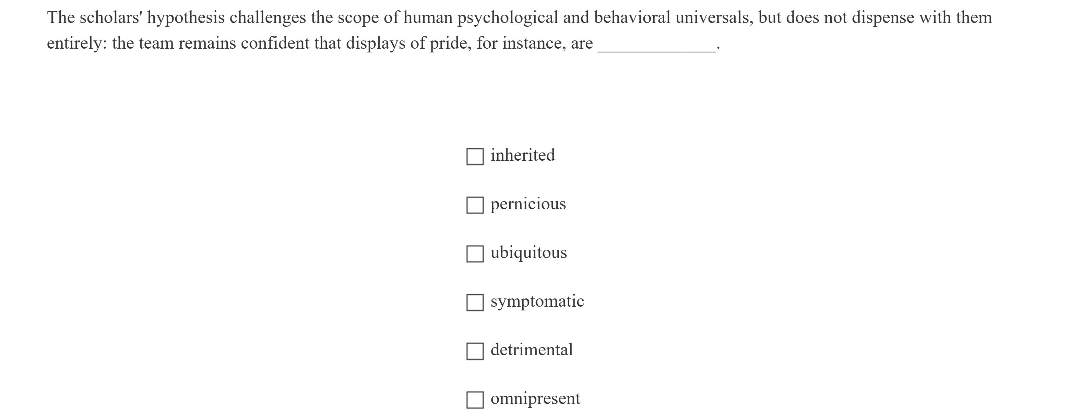Mark the detrimental checkbox
Screen dimensions: 1069x418
click(475, 351)
